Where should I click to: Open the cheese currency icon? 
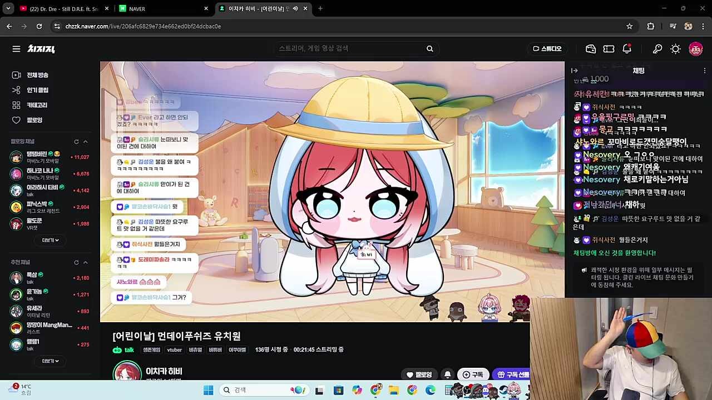point(591,49)
